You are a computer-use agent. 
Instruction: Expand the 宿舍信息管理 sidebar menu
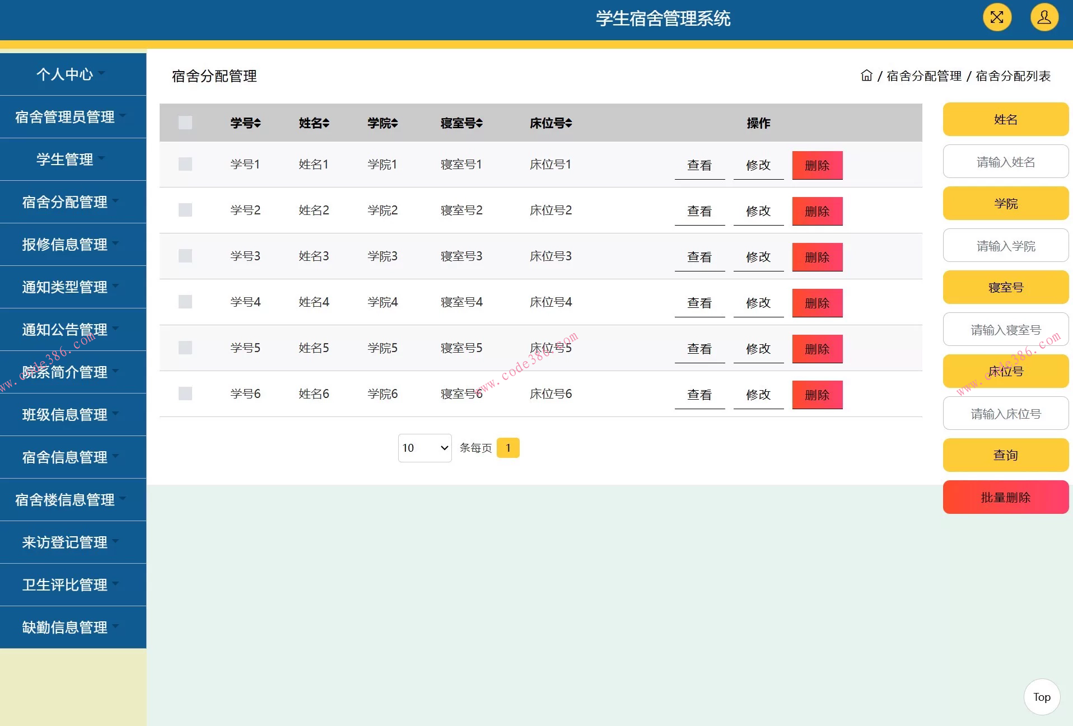pyautogui.click(x=64, y=457)
